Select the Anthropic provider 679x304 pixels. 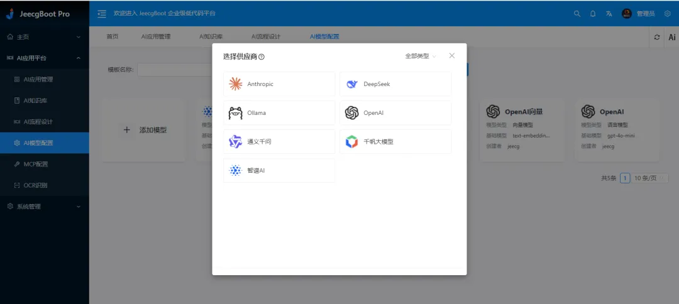tap(279, 84)
